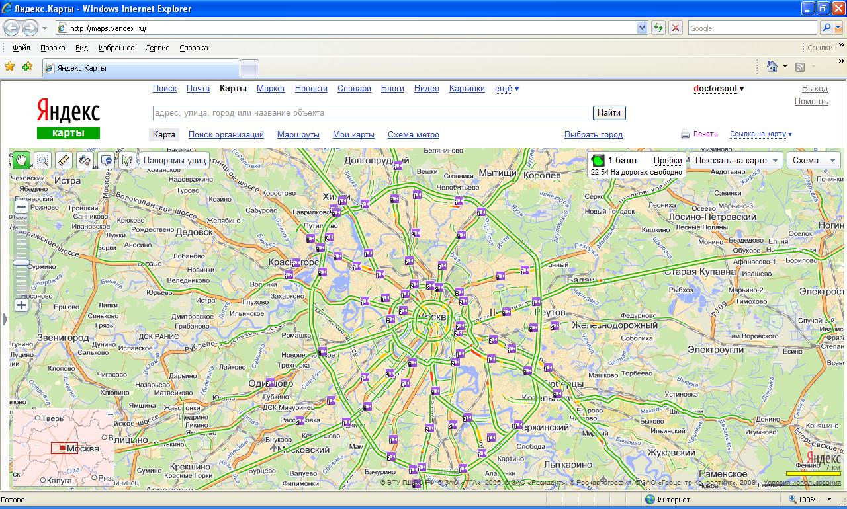Select the hand pan tool
The width and height of the screenshot is (847, 509).
[21, 160]
